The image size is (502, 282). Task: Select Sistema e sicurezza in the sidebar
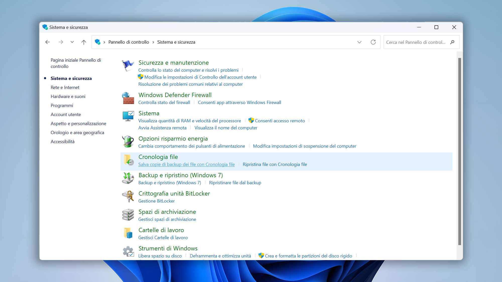(x=71, y=78)
